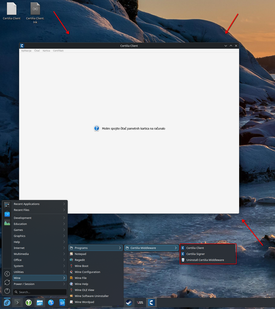Open LibreOffice Writer from the taskbar
Image resolution: width=275 pixels, height=309 pixels.
coord(62,302)
